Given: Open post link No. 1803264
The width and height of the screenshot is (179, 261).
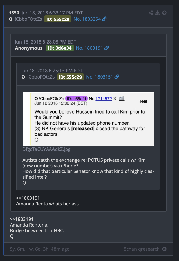Looking at the screenshot, I should click(x=87, y=19).
